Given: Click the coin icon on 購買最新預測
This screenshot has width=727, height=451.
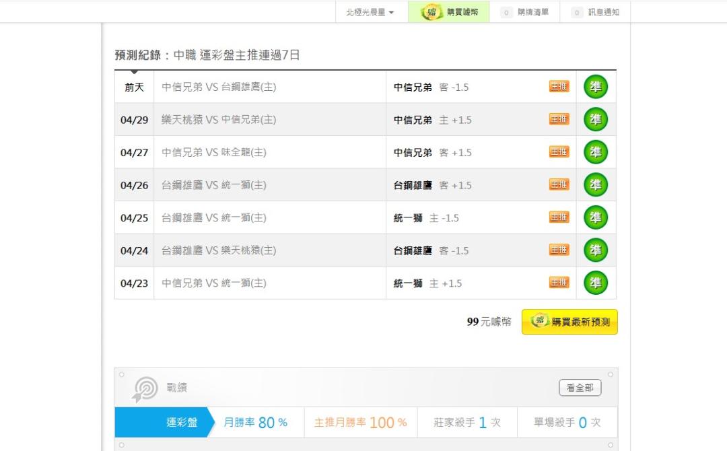Looking at the screenshot, I should point(539,320).
